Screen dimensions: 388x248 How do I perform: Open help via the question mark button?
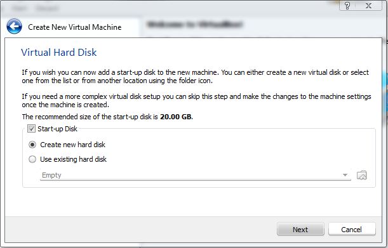pyautogui.click(x=347, y=6)
